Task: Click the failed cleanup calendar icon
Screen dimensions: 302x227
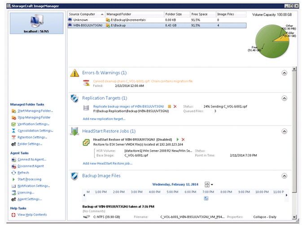Action: click(x=86, y=83)
